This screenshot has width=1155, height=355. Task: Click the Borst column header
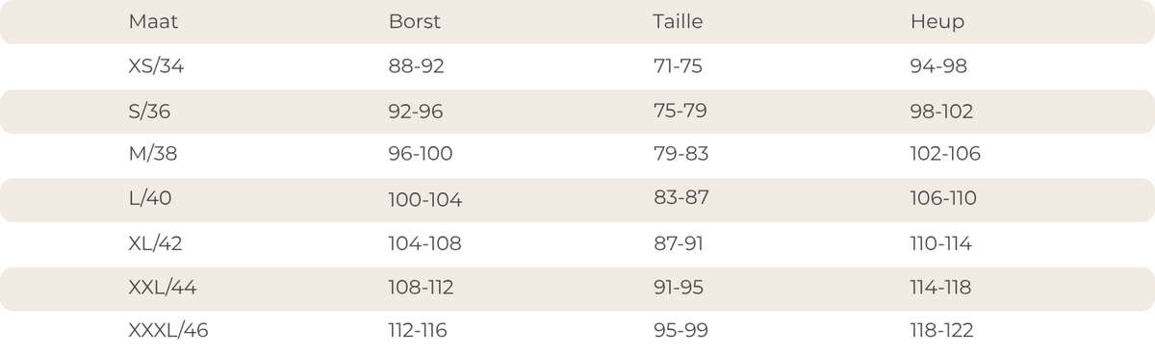click(415, 21)
